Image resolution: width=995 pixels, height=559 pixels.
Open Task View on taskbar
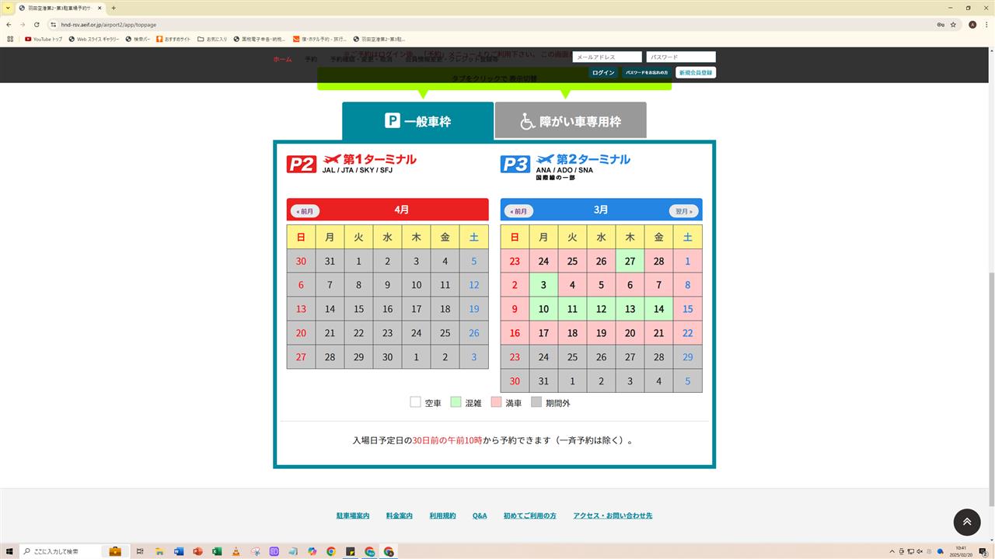click(141, 551)
